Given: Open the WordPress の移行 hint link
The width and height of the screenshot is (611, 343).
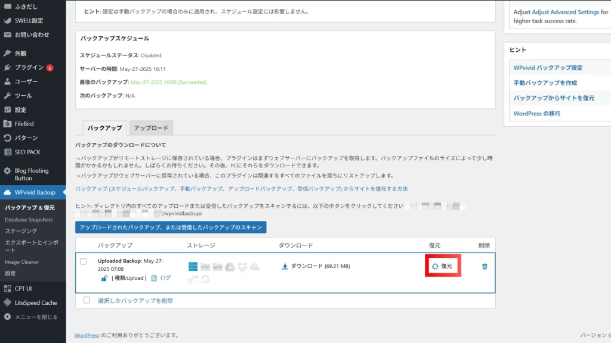Looking at the screenshot, I should point(536,113).
